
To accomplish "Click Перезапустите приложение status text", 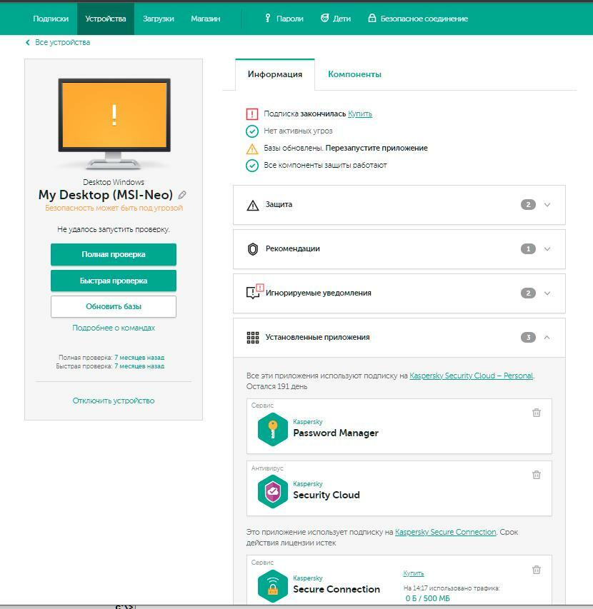I will click(x=377, y=148).
